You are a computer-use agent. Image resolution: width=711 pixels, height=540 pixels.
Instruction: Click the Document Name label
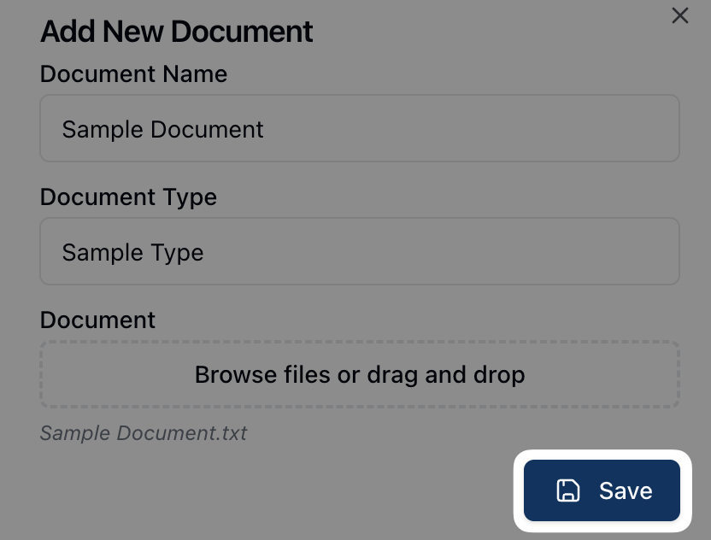click(x=133, y=74)
